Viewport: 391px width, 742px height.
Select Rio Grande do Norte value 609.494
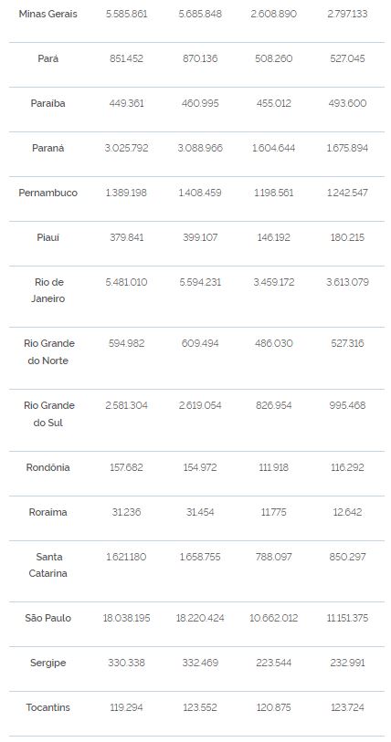click(x=200, y=343)
